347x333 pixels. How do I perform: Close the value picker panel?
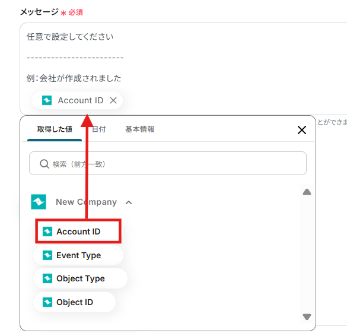(302, 130)
